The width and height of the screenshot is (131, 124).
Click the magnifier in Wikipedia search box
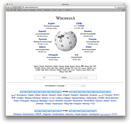pos(44,77)
